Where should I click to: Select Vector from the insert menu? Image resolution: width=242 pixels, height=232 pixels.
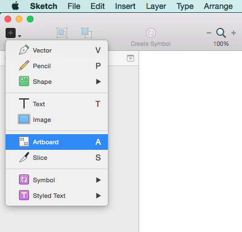(x=56, y=50)
